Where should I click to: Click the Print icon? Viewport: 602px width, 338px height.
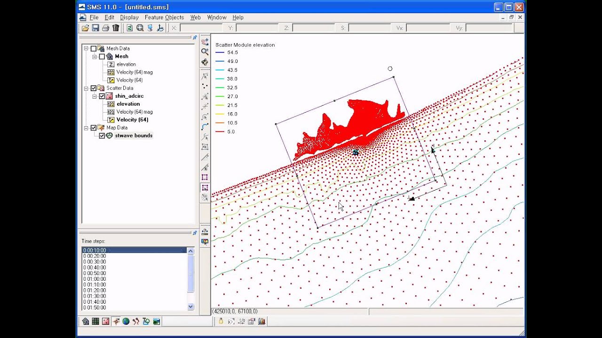[x=106, y=28]
